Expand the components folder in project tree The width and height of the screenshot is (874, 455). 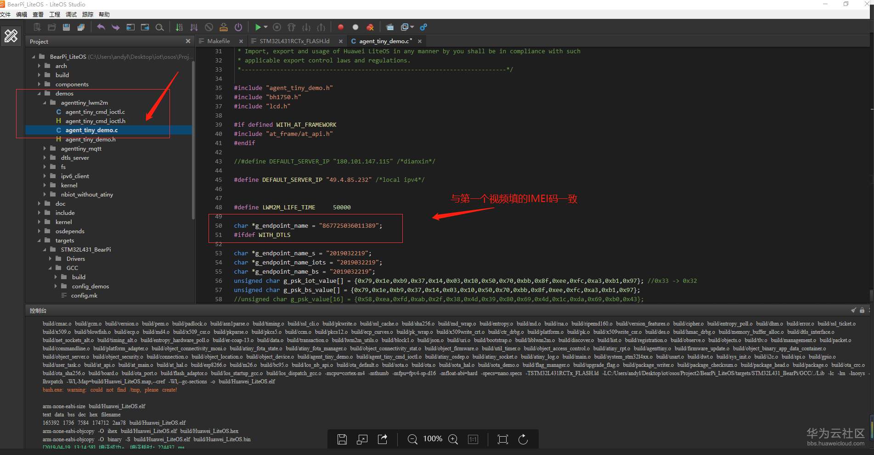(39, 84)
